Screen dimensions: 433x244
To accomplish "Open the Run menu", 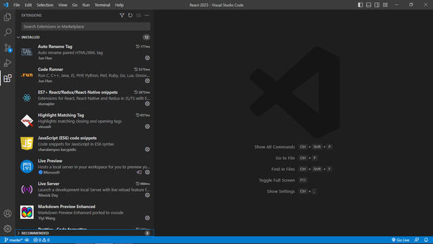I will [x=86, y=5].
